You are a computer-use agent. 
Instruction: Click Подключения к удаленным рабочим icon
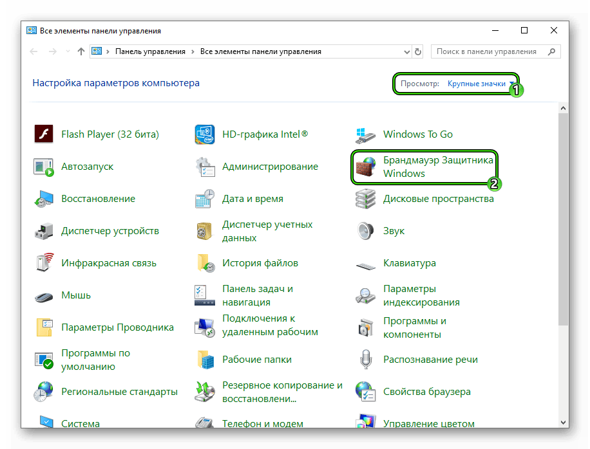tap(205, 327)
